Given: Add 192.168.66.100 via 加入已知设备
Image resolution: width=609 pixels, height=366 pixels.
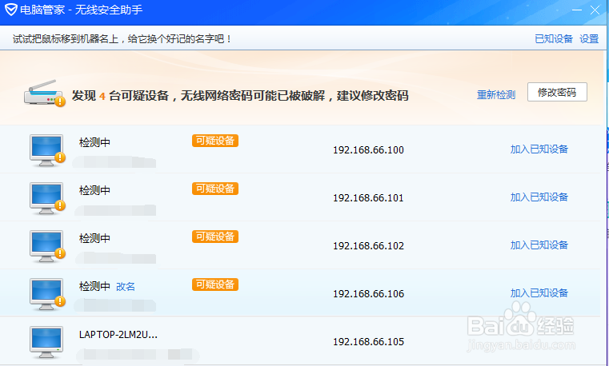Looking at the screenshot, I should click(x=539, y=149).
